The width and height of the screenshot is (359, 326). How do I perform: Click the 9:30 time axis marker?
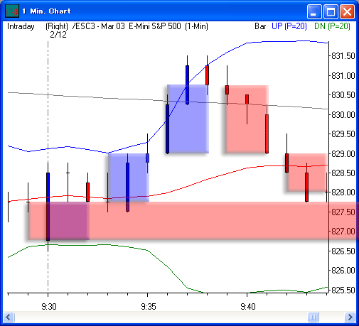pos(49,307)
